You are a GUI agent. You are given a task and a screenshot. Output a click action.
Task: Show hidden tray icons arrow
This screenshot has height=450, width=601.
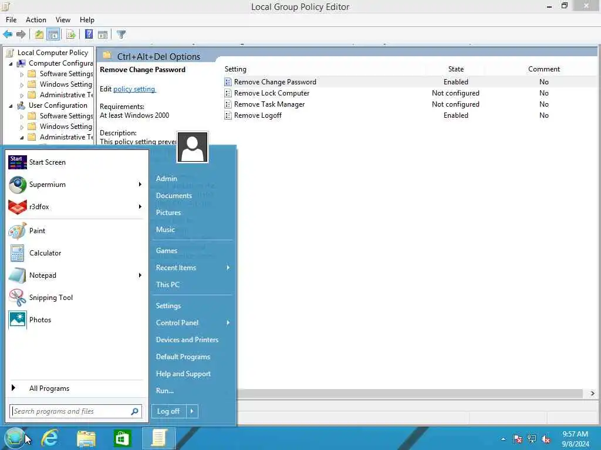click(503, 439)
